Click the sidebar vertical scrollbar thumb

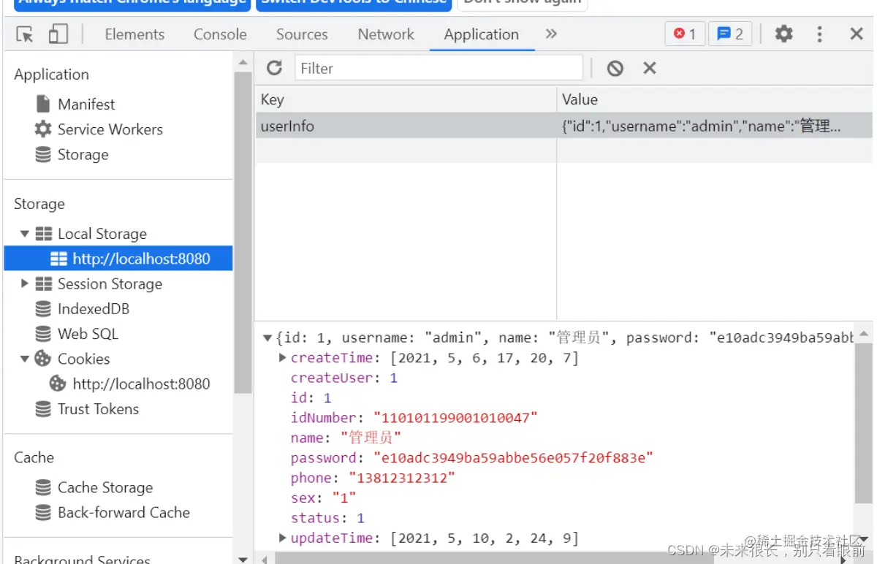243,232
